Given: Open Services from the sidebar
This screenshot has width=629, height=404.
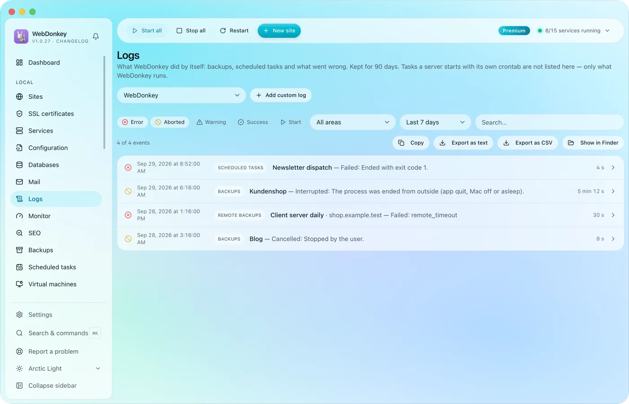Looking at the screenshot, I should 56,131.
